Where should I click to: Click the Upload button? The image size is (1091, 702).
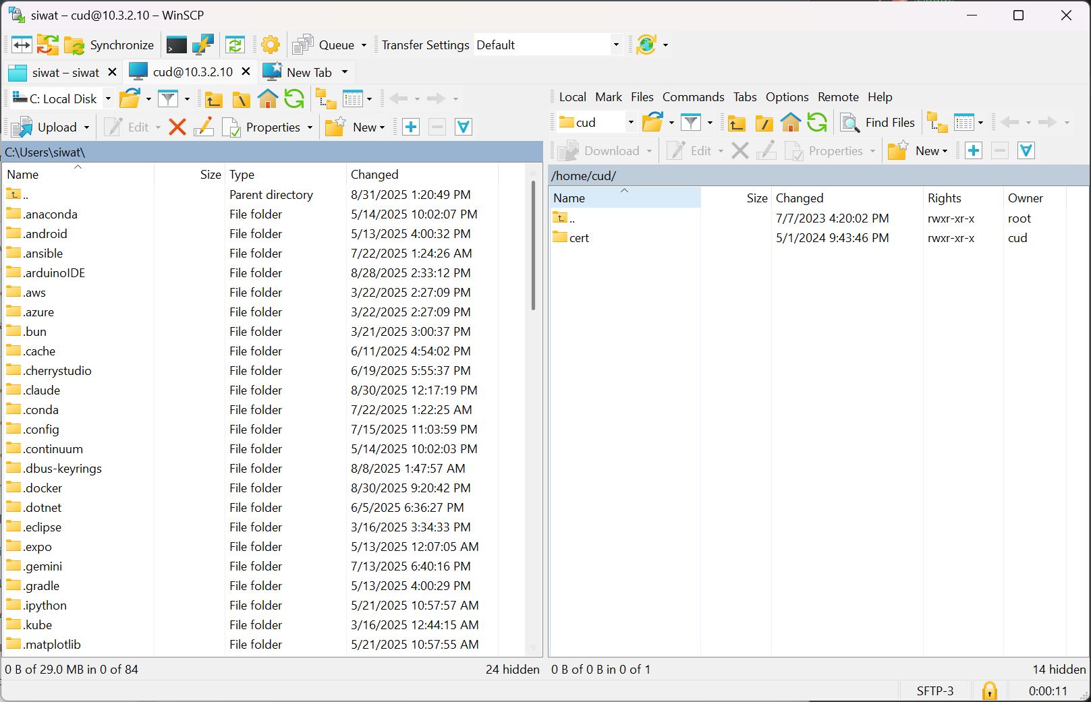coord(45,127)
